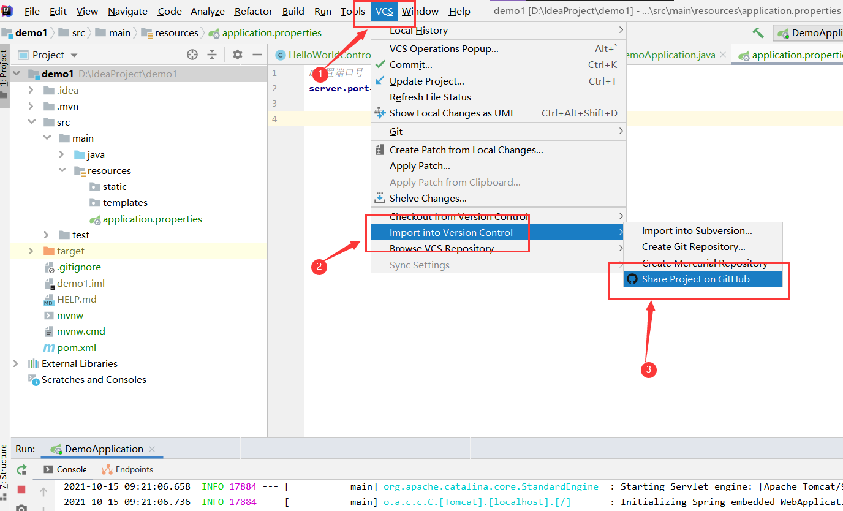The image size is (843, 511).
Task: Open the Refactor menu
Action: pyautogui.click(x=254, y=11)
